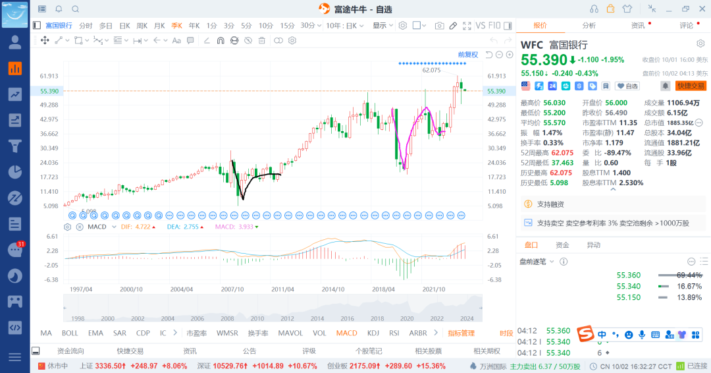The image size is (711, 373).
Task: Open the customer service headset icon
Action: 594,9
